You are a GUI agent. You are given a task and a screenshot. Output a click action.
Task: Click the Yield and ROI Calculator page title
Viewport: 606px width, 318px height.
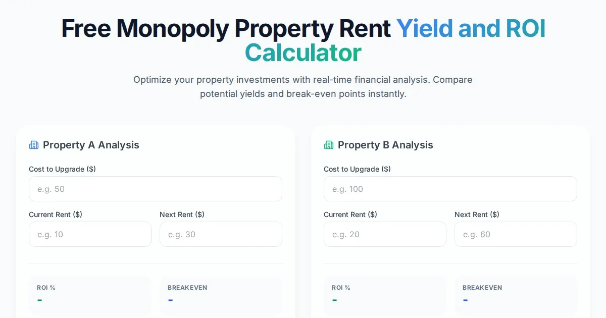(303, 40)
